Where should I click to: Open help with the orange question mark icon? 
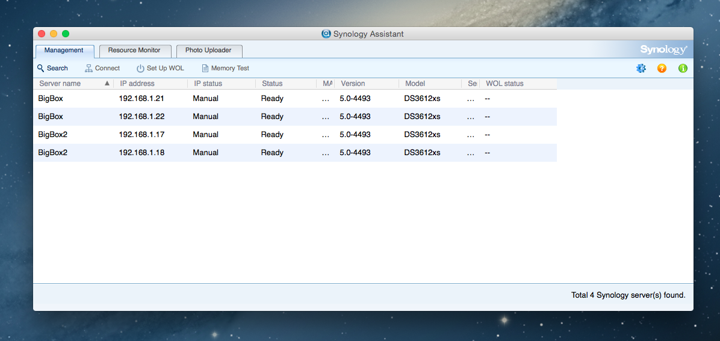[x=662, y=69]
